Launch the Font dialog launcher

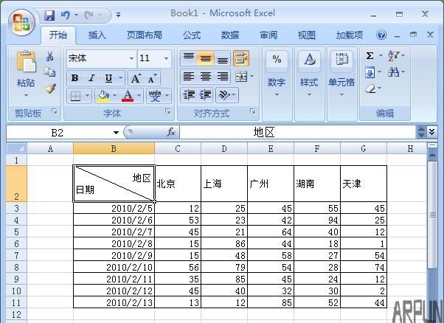click(168, 112)
